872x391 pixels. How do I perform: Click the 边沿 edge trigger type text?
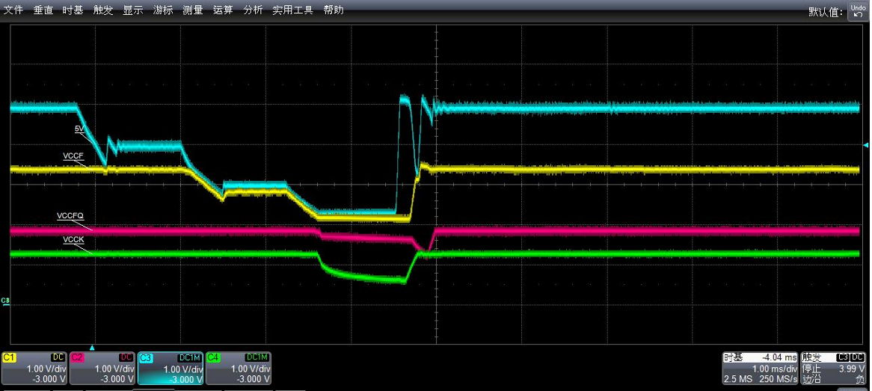[x=811, y=379]
